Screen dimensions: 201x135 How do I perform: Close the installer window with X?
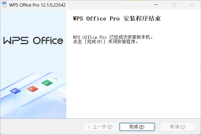coord(192,5)
